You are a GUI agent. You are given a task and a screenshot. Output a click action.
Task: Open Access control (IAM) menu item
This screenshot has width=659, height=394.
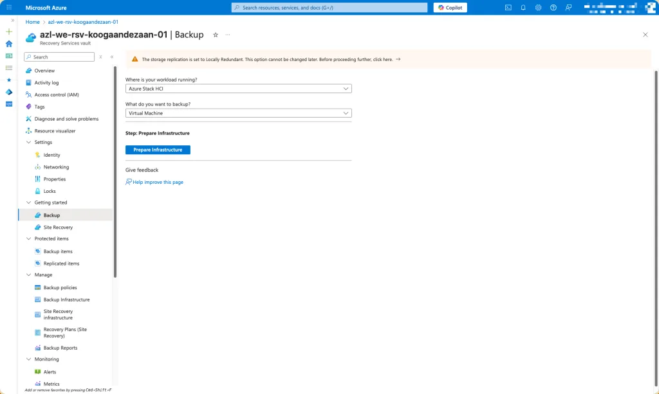click(x=56, y=94)
